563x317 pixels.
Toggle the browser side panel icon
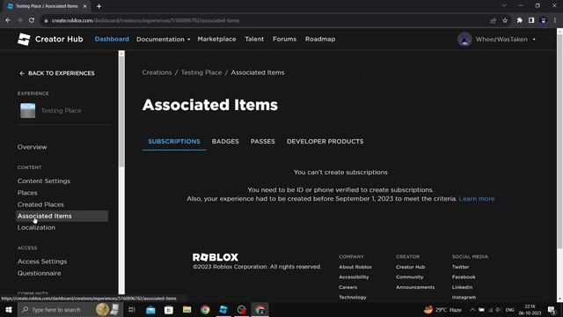click(531, 20)
